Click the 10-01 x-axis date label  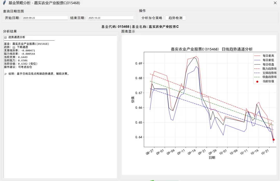tap(223, 152)
